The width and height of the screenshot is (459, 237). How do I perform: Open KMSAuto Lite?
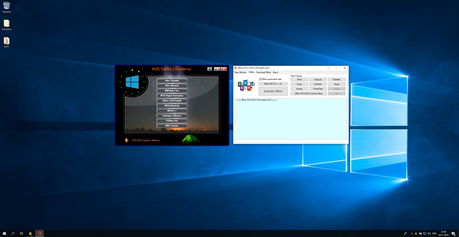point(172,91)
